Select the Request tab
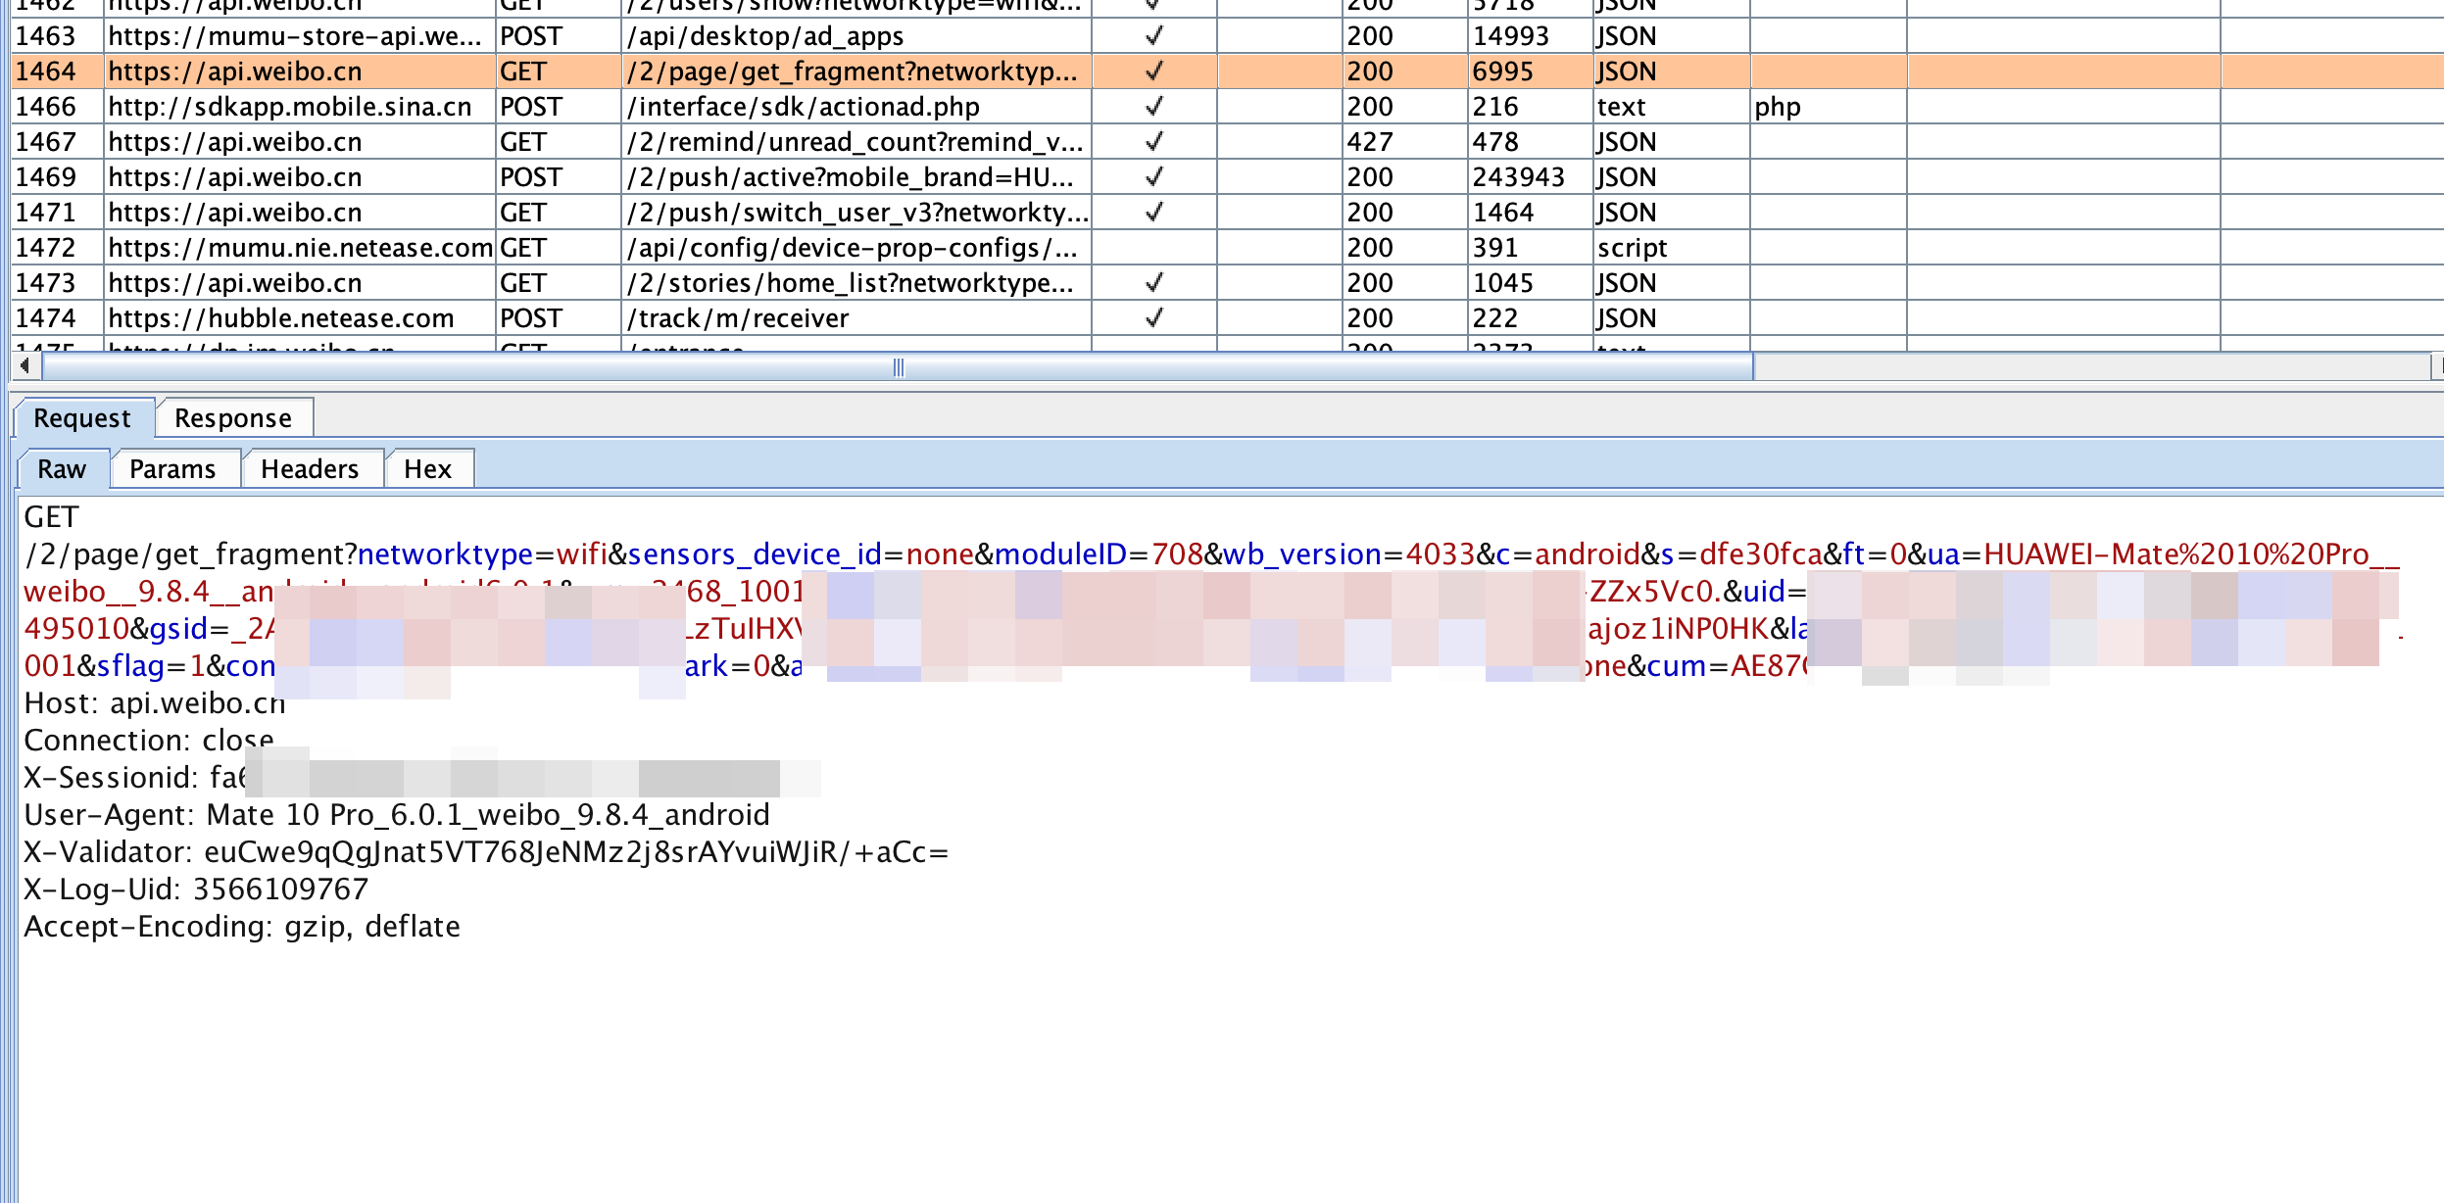 coord(82,418)
